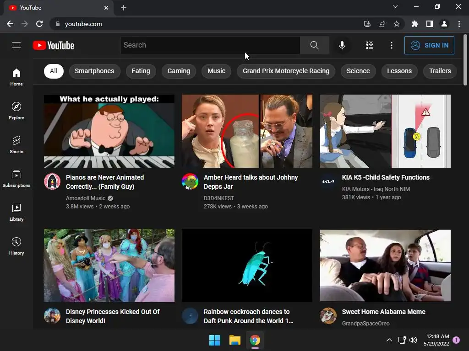469x351 pixels.
Task: Play the Amber Heard jar thumbnail
Action: [247, 131]
